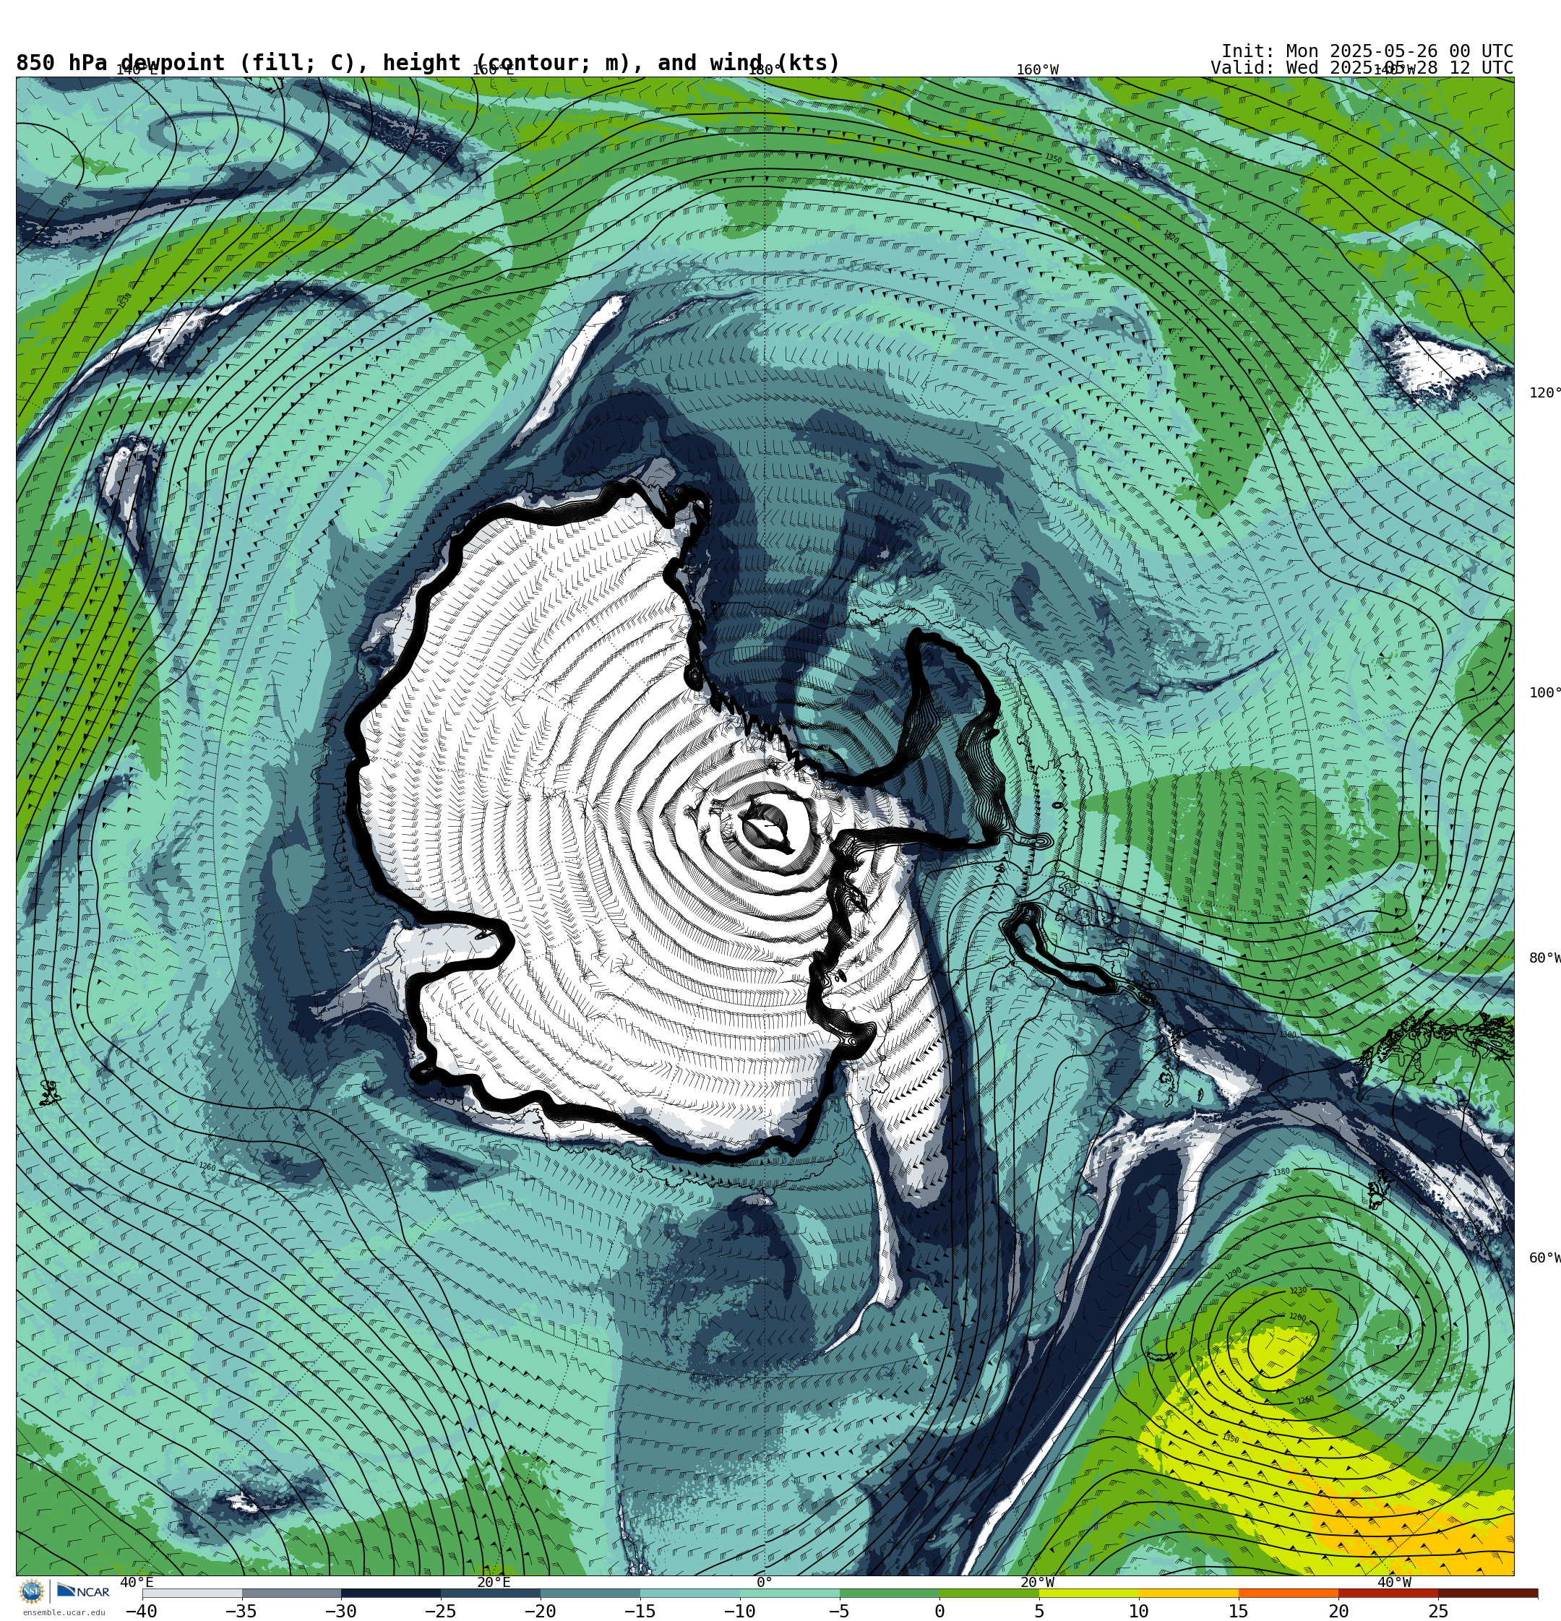
Task: Pick the olive green colorbar segment from 0 to 5
Action: 989,1593
